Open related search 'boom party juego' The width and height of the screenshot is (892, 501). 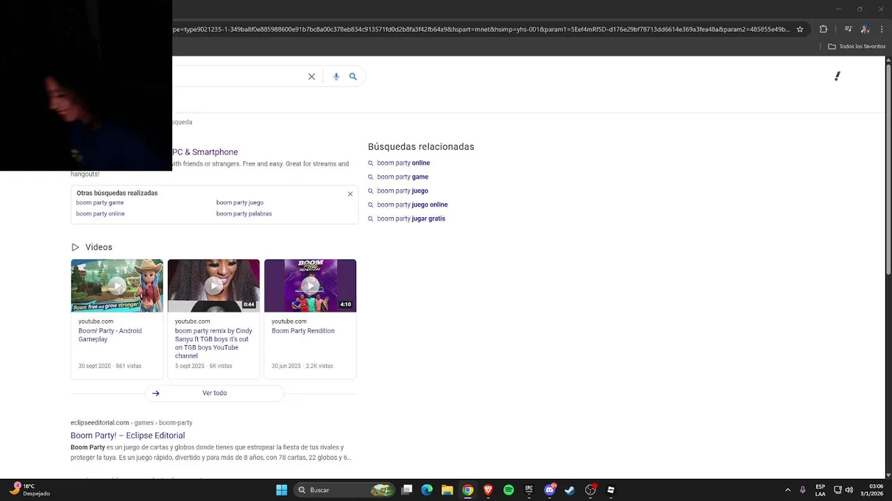pos(403,191)
